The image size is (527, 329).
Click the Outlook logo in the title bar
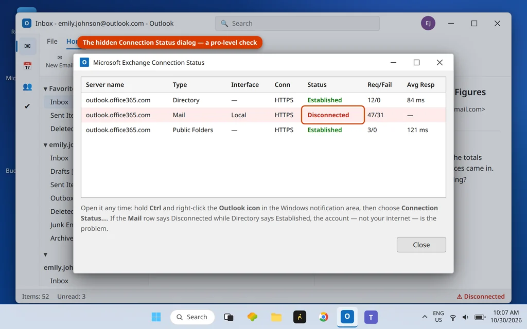click(27, 23)
